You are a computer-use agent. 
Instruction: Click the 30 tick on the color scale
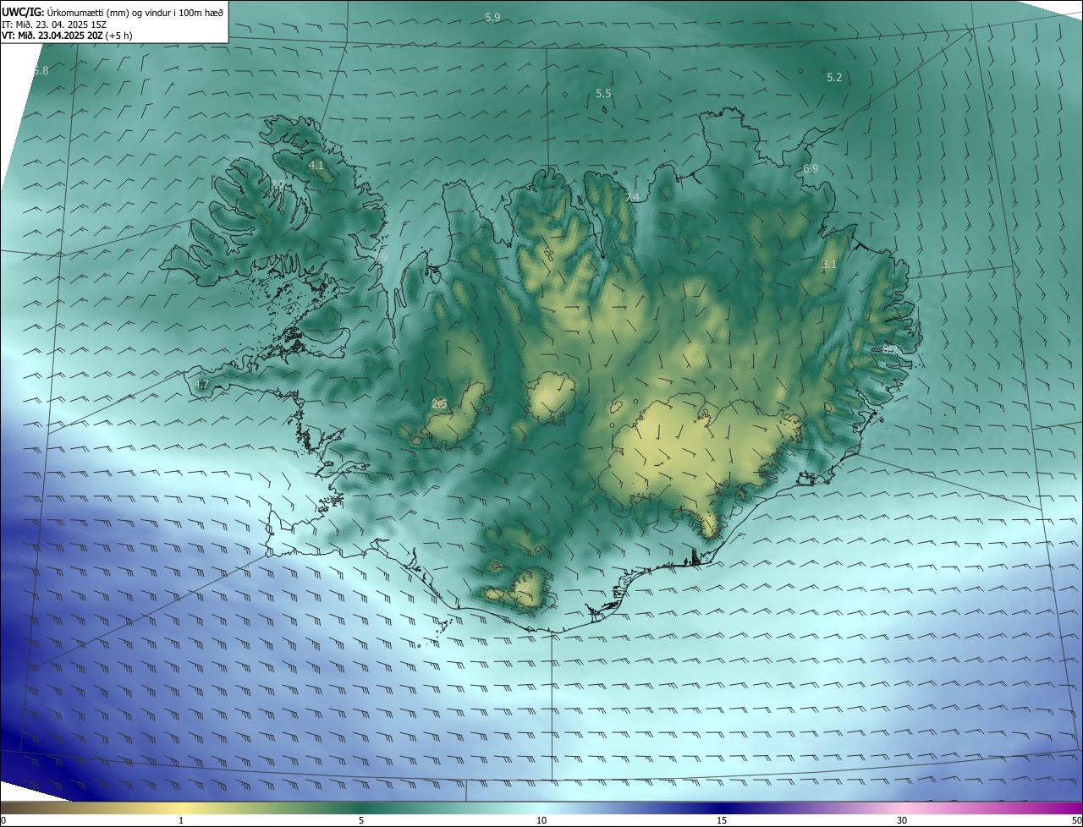coord(902,820)
